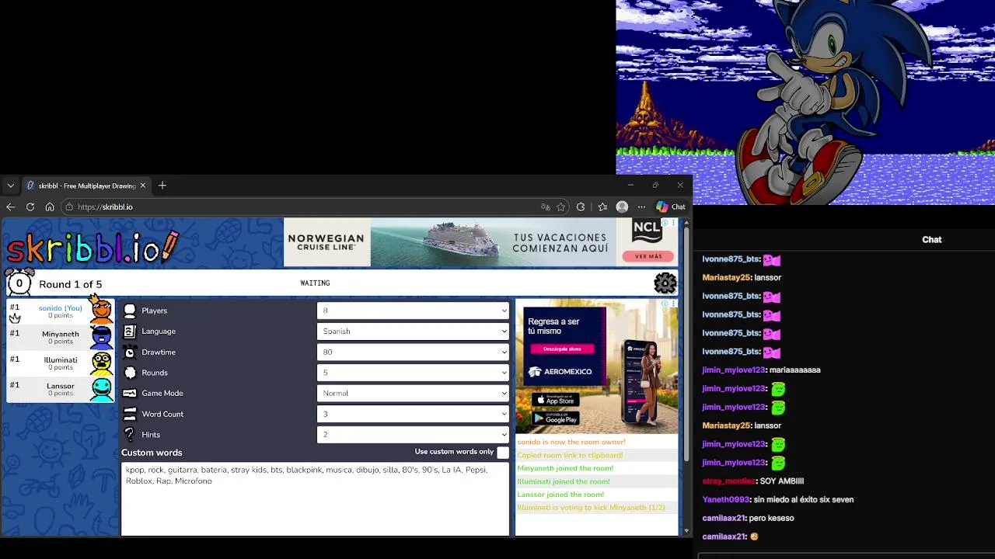Select player row Minyaneth
The height and width of the screenshot is (559, 995).
click(60, 337)
